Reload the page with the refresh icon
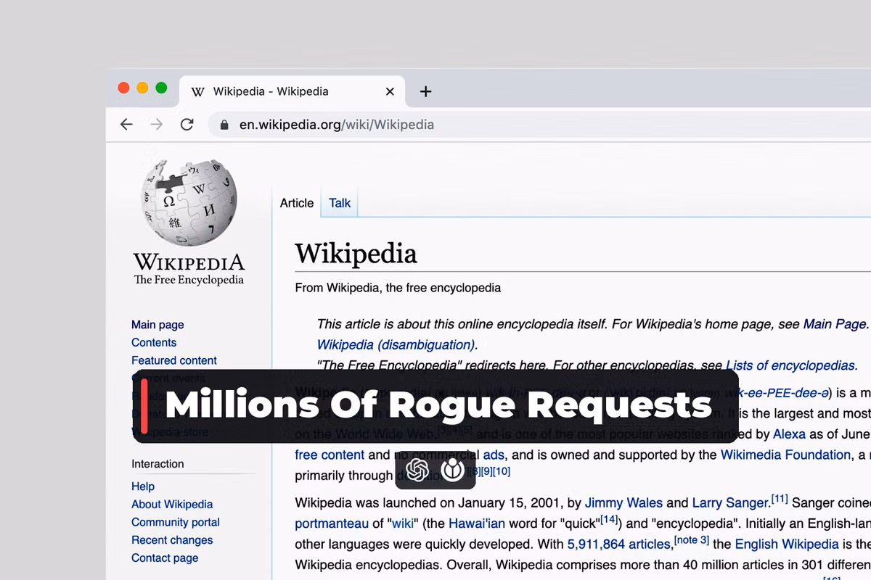The width and height of the screenshot is (871, 580). (x=187, y=125)
